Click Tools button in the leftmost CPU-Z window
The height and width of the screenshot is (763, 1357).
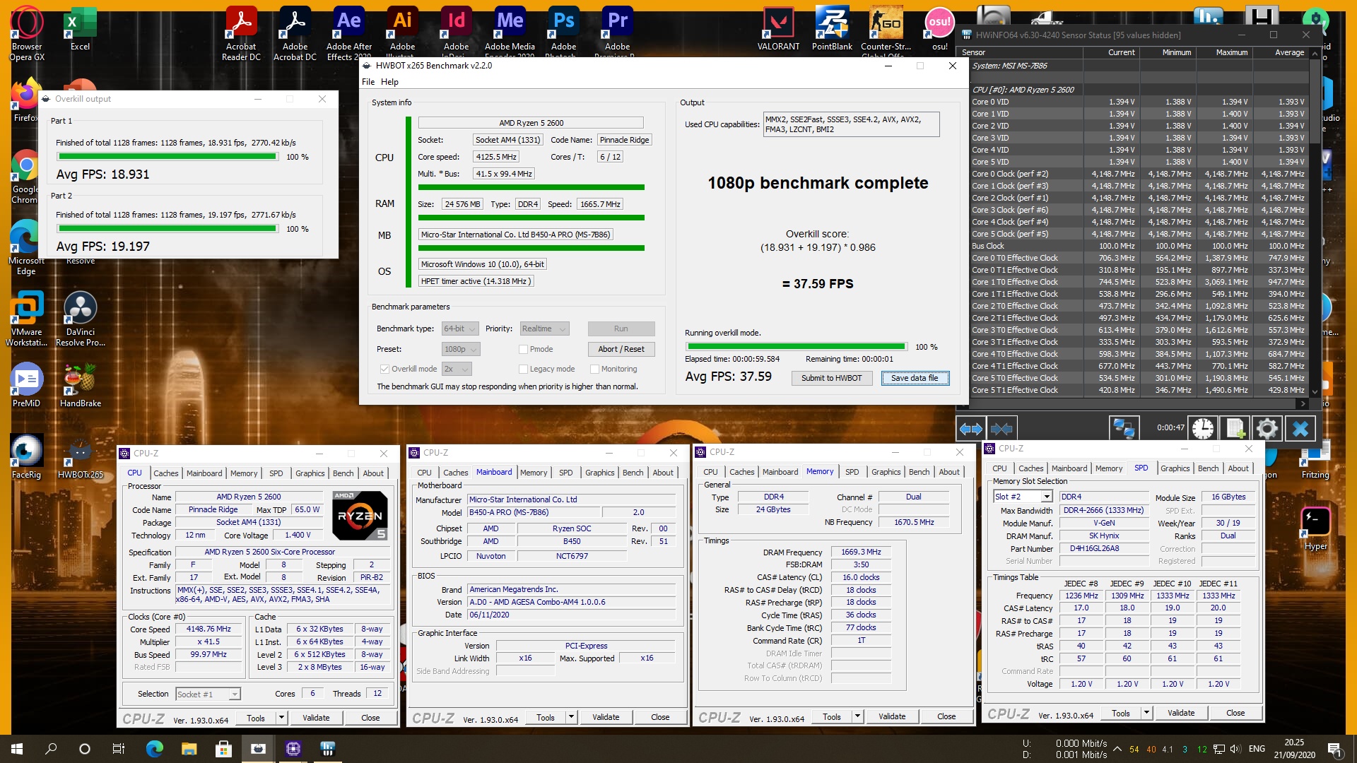click(x=256, y=718)
